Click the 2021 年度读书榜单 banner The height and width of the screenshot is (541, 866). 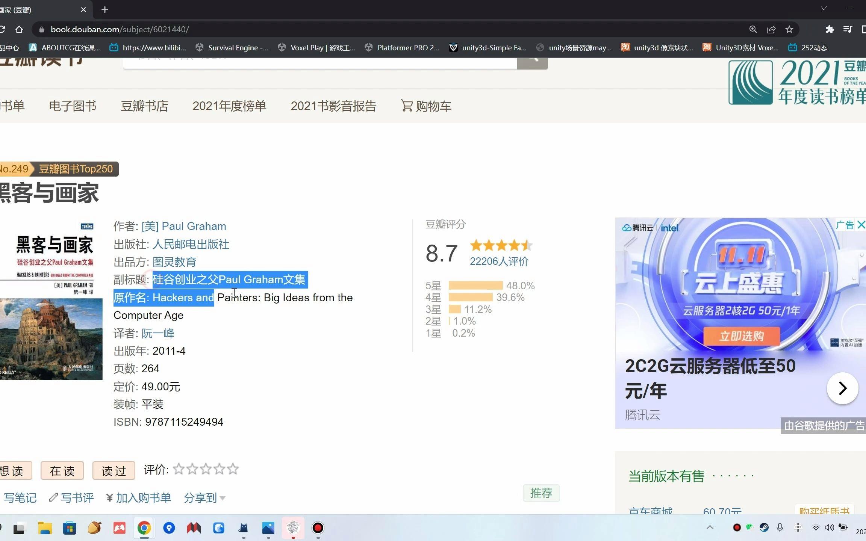(x=797, y=83)
